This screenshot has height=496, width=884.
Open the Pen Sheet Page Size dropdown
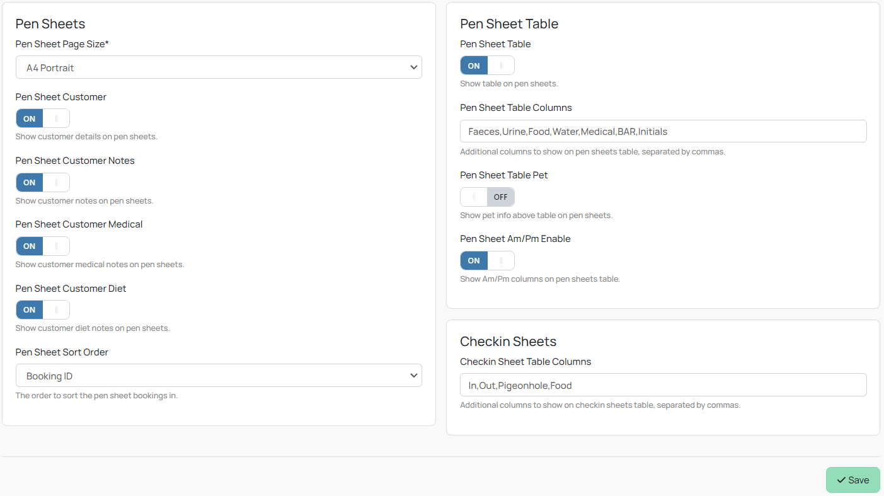pyautogui.click(x=219, y=67)
